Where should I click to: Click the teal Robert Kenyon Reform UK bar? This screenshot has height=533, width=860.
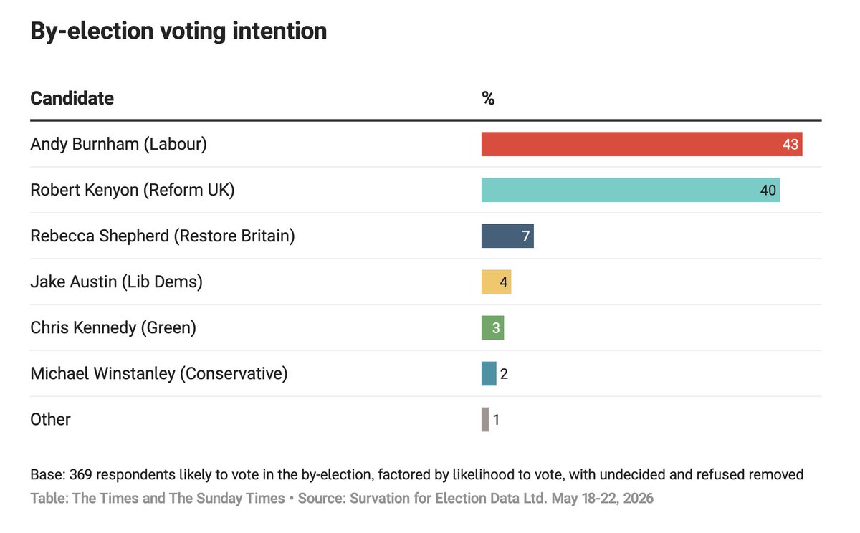click(631, 190)
